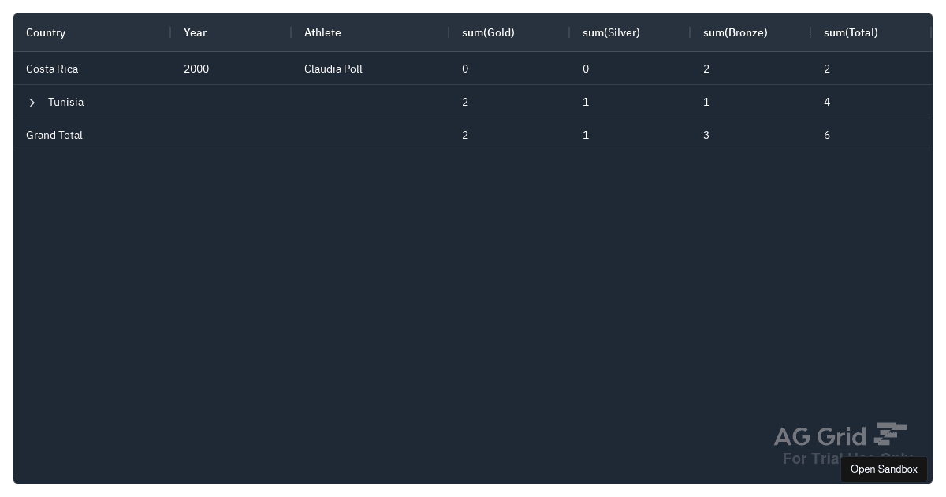
Task: Click Grand Total's gold count of 2
Action: (465, 135)
